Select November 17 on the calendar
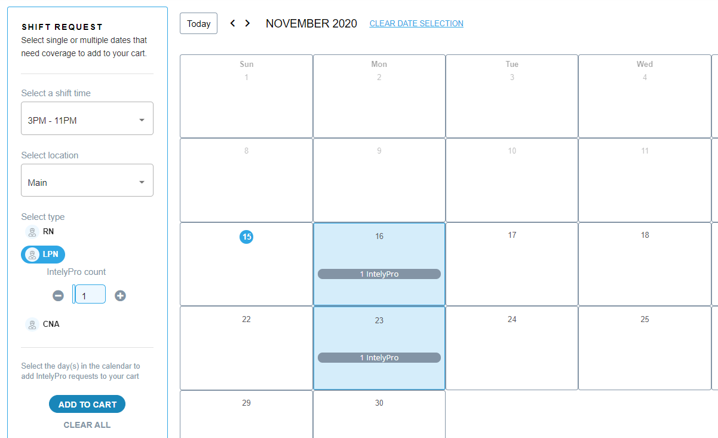This screenshot has width=718, height=438. pyautogui.click(x=511, y=264)
